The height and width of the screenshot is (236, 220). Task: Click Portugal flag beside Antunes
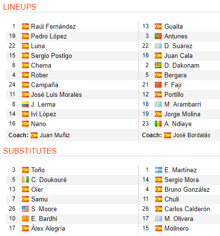158,36
